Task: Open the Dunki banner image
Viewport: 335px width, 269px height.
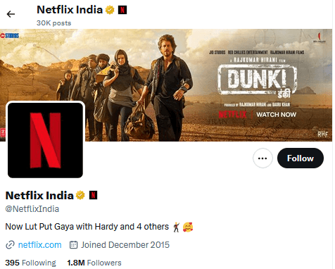Action: point(166,85)
